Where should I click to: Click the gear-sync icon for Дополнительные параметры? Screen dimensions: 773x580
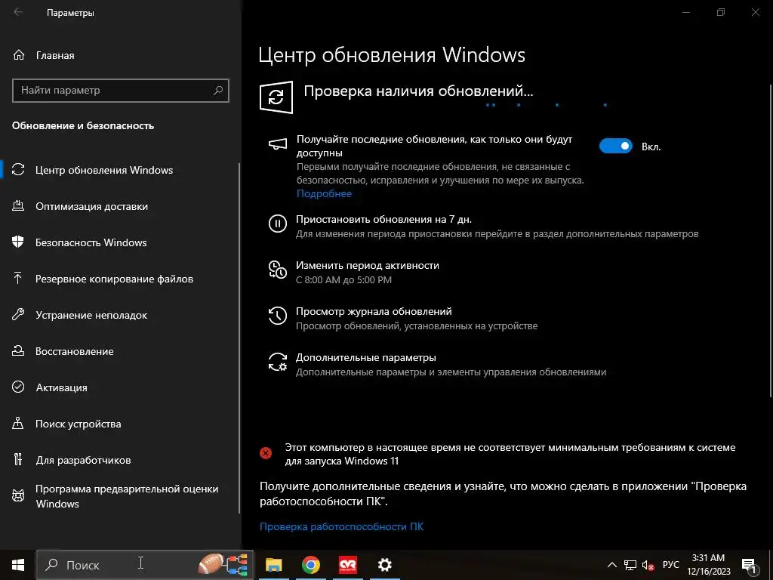click(x=278, y=362)
